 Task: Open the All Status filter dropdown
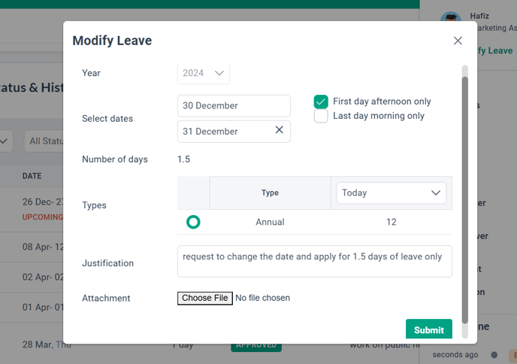[x=44, y=141]
